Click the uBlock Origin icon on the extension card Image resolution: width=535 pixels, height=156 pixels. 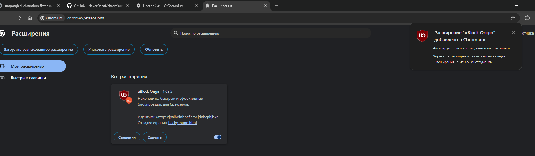click(125, 96)
